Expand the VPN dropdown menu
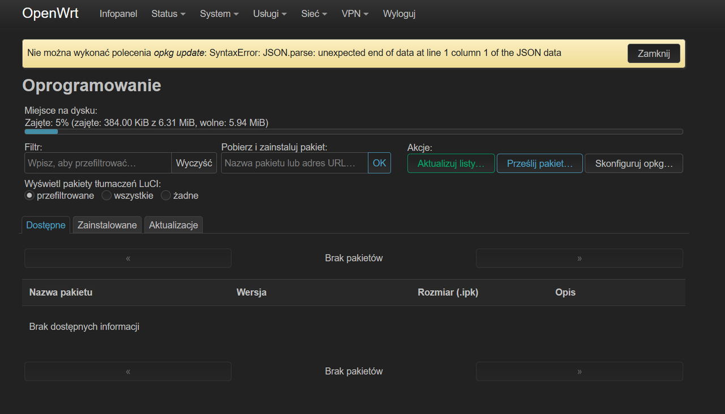Image resolution: width=725 pixels, height=414 pixels. coord(355,14)
